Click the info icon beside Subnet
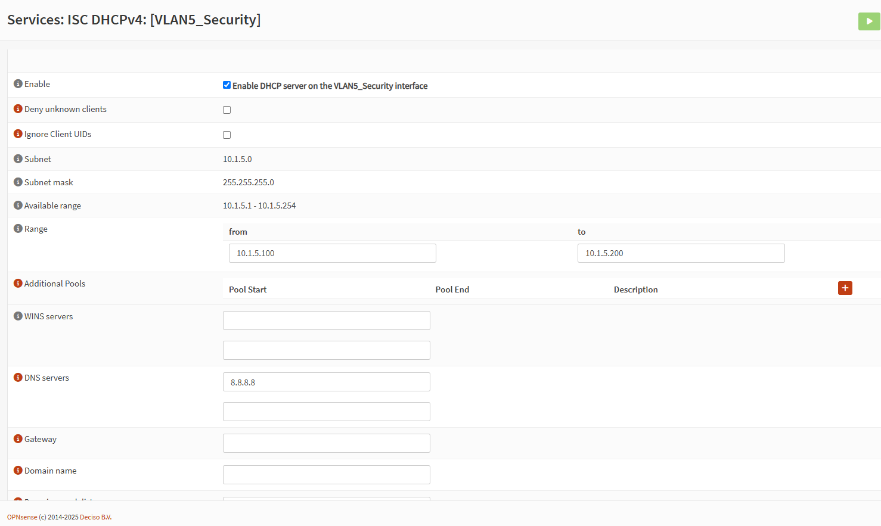This screenshot has height=526, width=881. click(17, 158)
